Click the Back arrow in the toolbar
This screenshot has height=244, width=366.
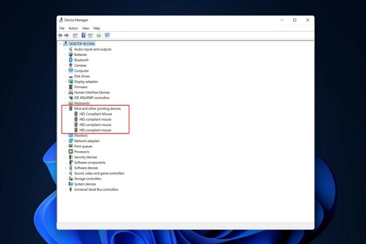[61, 35]
